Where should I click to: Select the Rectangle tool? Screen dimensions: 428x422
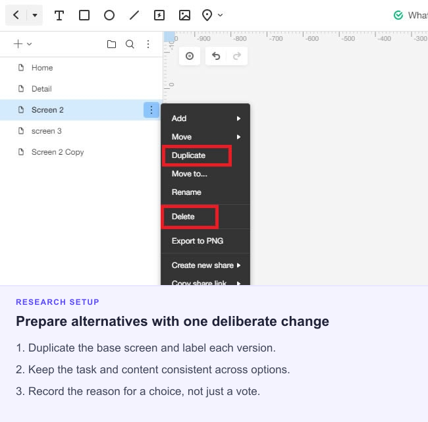tap(84, 15)
